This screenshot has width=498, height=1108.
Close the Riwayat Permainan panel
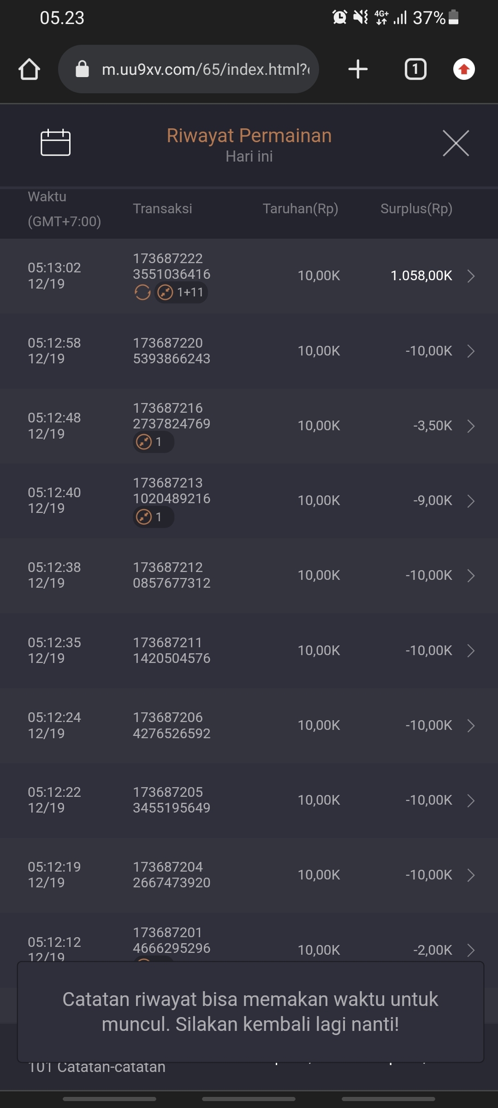[456, 143]
